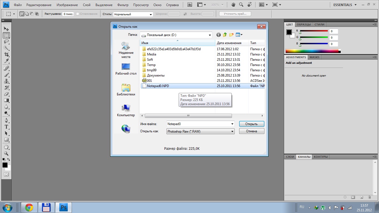Viewport: 379px width, 213px height.
Task: Select the Brush tool
Action: point(6,75)
